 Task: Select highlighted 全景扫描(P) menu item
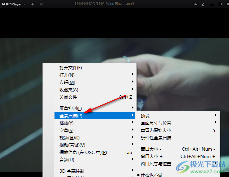coord(95,116)
